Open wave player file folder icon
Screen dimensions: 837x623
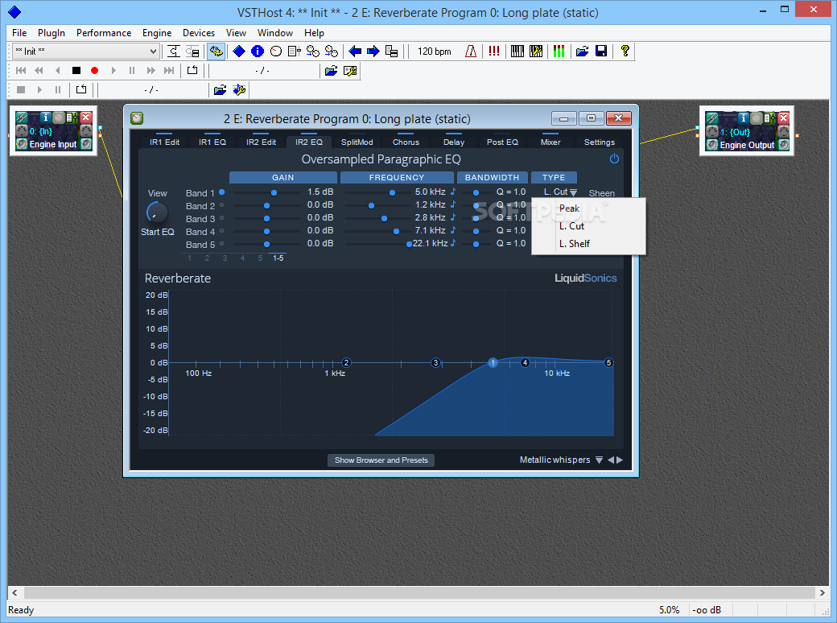220,89
